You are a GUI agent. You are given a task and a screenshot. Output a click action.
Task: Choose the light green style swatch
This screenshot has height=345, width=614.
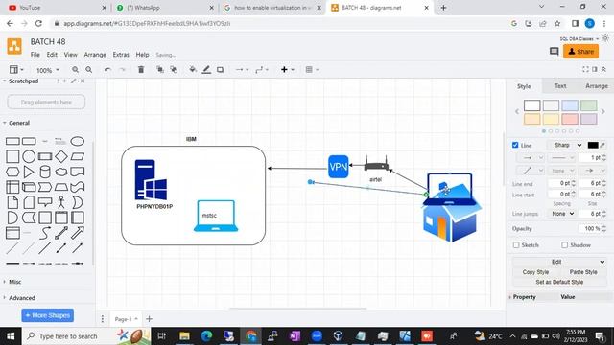click(588, 105)
